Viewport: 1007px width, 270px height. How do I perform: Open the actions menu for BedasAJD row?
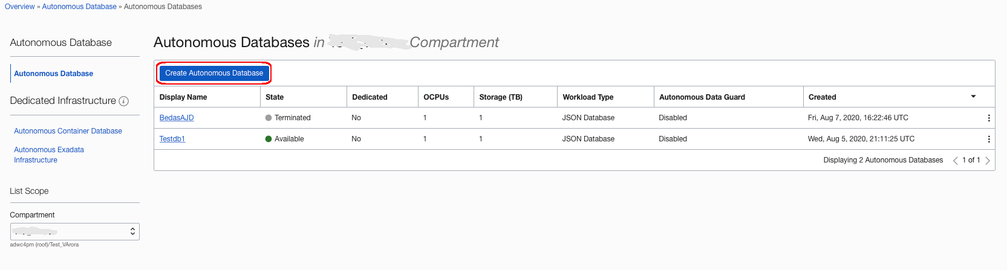(x=989, y=118)
